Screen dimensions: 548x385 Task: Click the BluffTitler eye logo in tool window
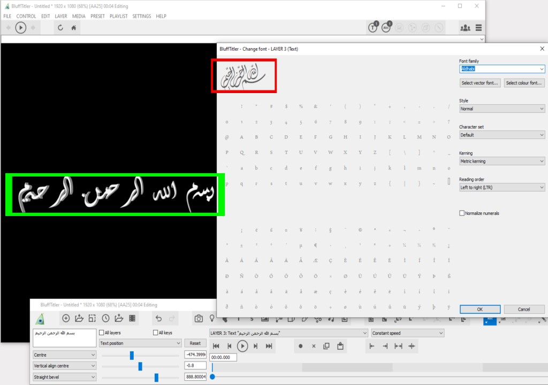(x=40, y=319)
